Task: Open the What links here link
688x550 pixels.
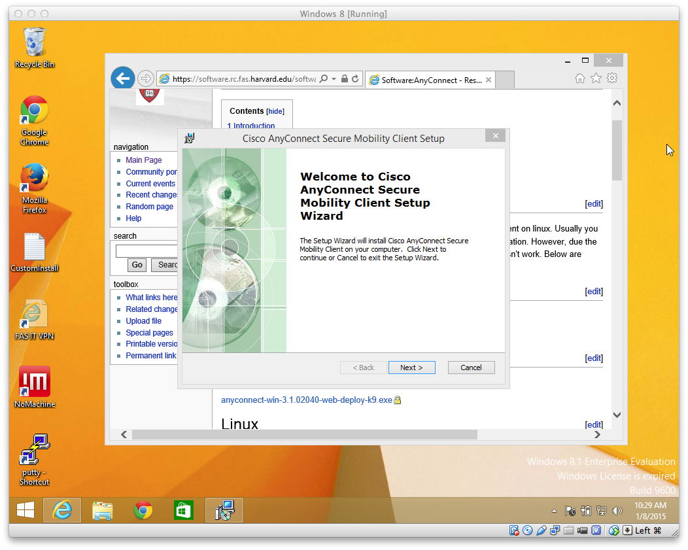Action: [151, 298]
